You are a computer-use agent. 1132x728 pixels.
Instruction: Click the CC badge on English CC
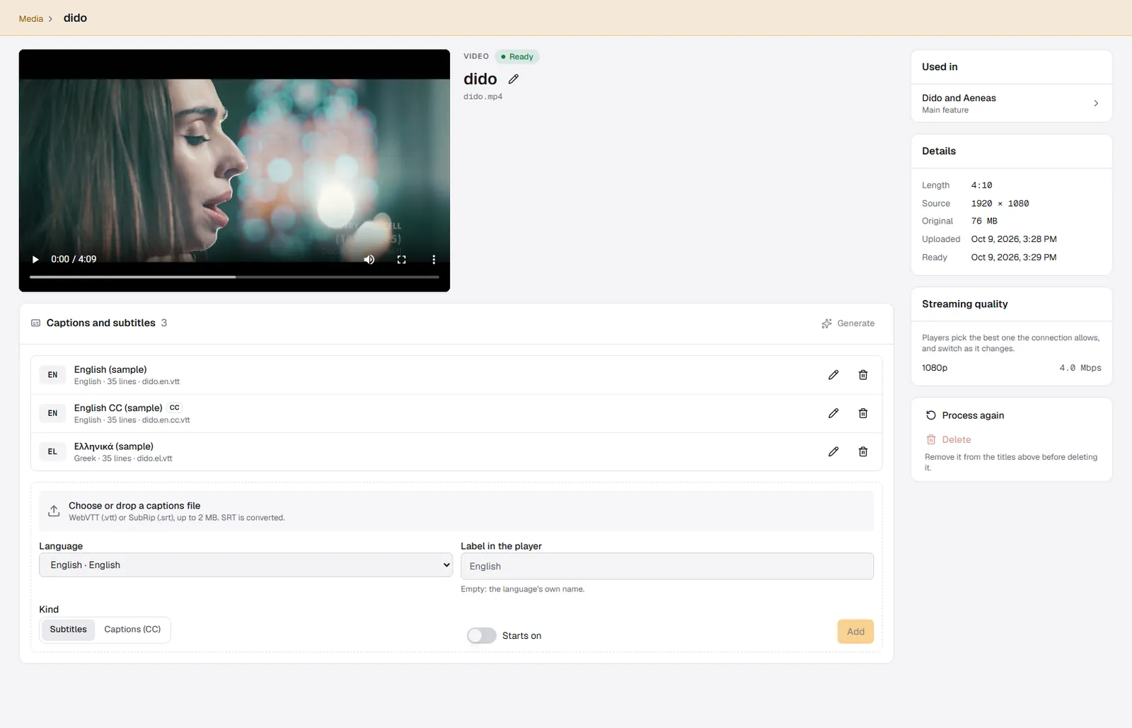[175, 408]
